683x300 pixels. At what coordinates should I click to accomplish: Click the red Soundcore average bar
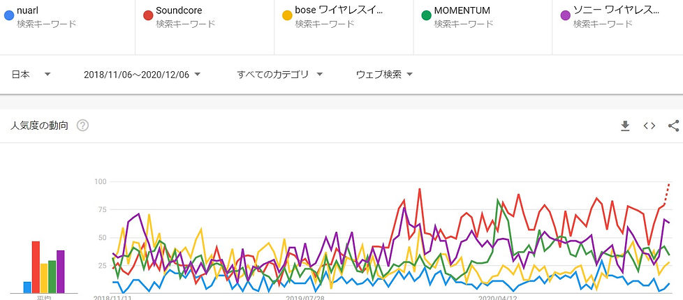point(36,267)
